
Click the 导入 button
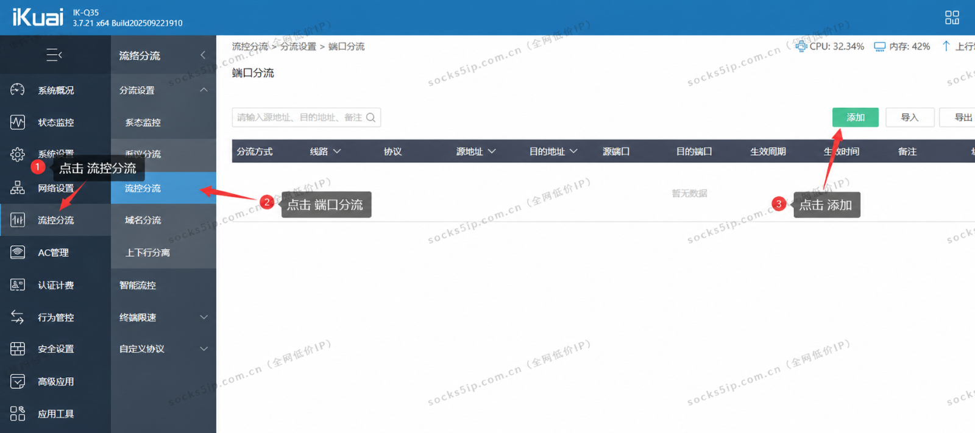(910, 117)
